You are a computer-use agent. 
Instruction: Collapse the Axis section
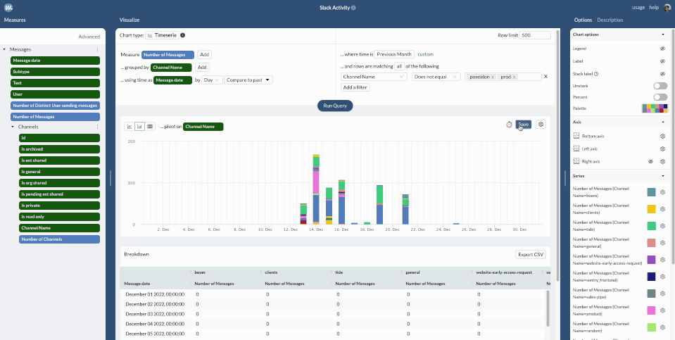point(663,122)
